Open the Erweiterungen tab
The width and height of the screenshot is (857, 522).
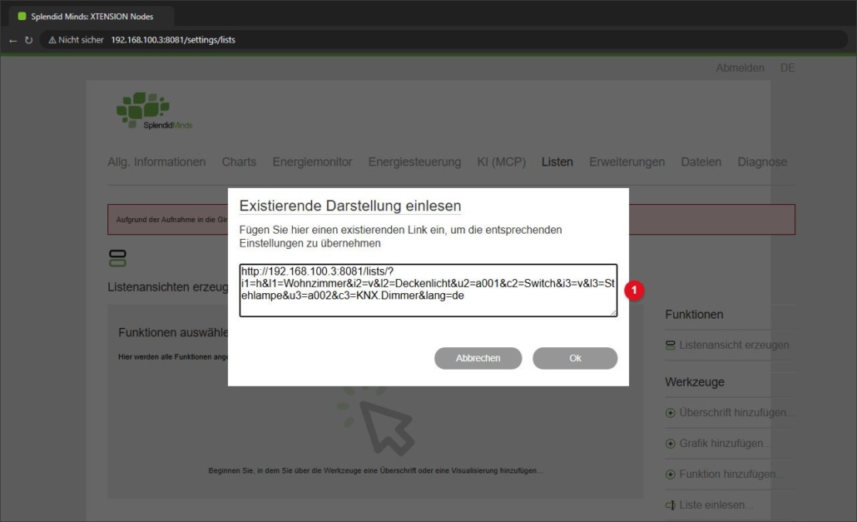point(627,162)
